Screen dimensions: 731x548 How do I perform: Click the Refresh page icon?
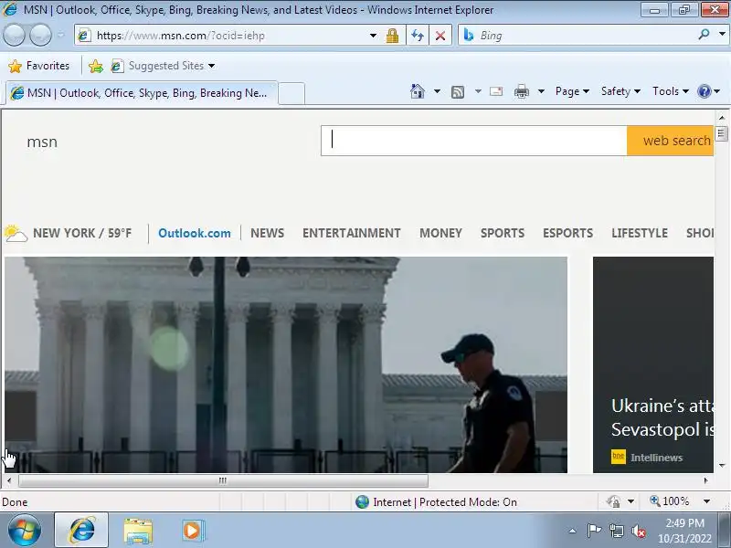point(418,36)
